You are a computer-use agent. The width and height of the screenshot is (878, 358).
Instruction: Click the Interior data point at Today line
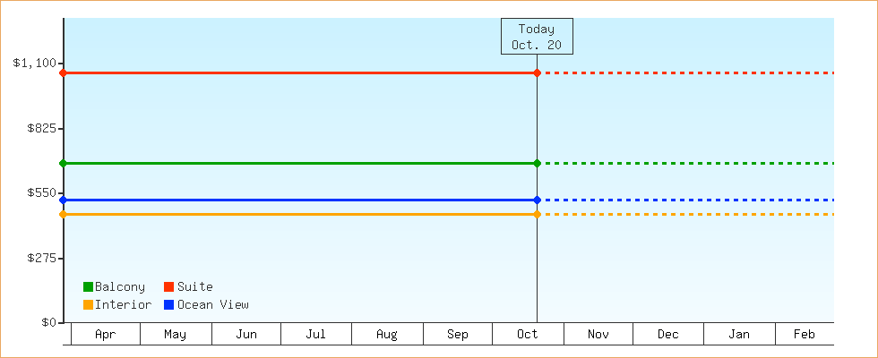click(537, 214)
